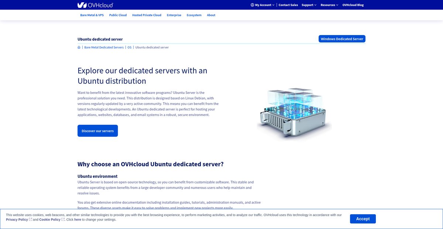This screenshot has height=229, width=443.
Task: Open the Privacy Policy link
Action: pos(17,219)
